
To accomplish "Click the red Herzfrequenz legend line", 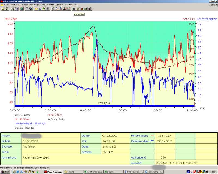I will tap(152, 135).
